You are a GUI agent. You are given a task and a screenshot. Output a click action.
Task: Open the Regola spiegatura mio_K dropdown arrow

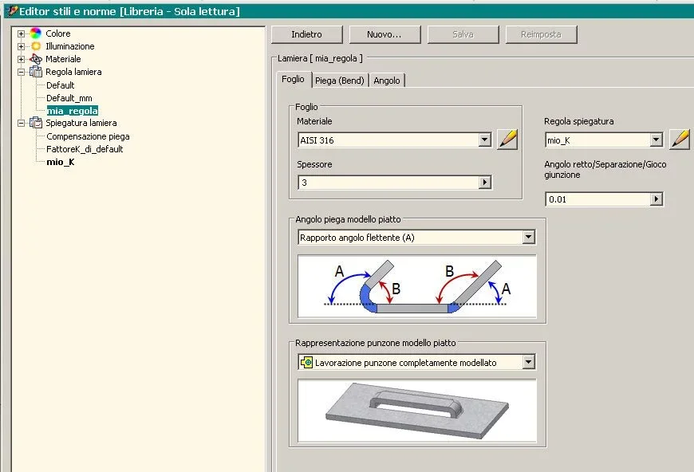(x=656, y=140)
